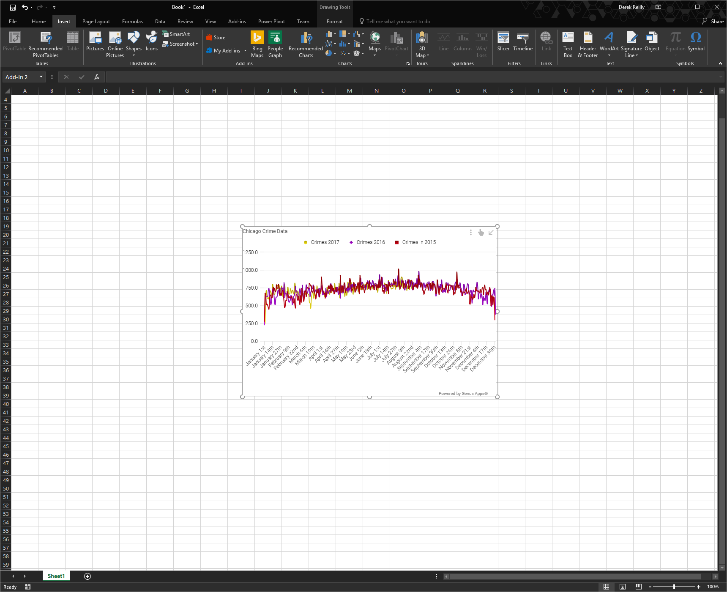727x592 pixels.
Task: Click the Undo arrow icon
Action: 25,7
